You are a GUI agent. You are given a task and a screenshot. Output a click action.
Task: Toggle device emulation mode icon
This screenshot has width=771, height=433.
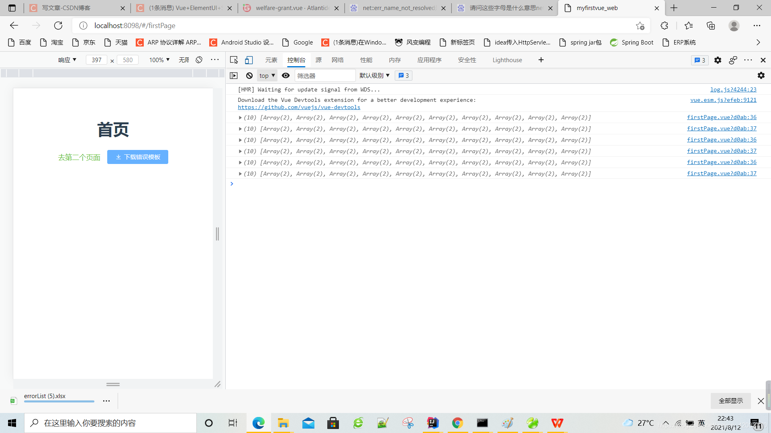point(249,60)
